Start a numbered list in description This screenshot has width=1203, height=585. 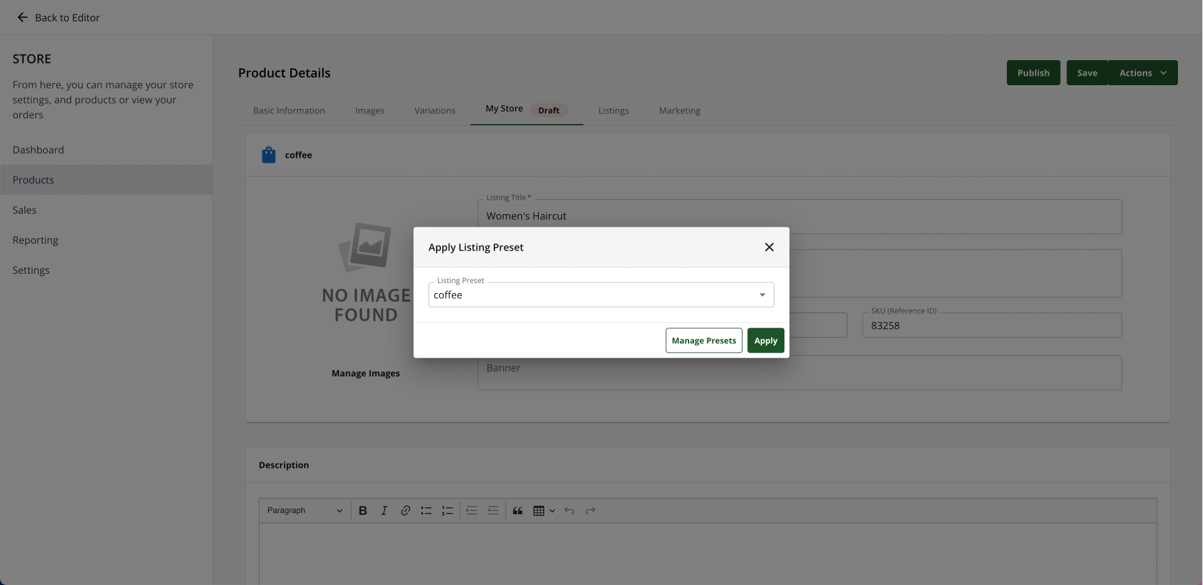tap(447, 511)
